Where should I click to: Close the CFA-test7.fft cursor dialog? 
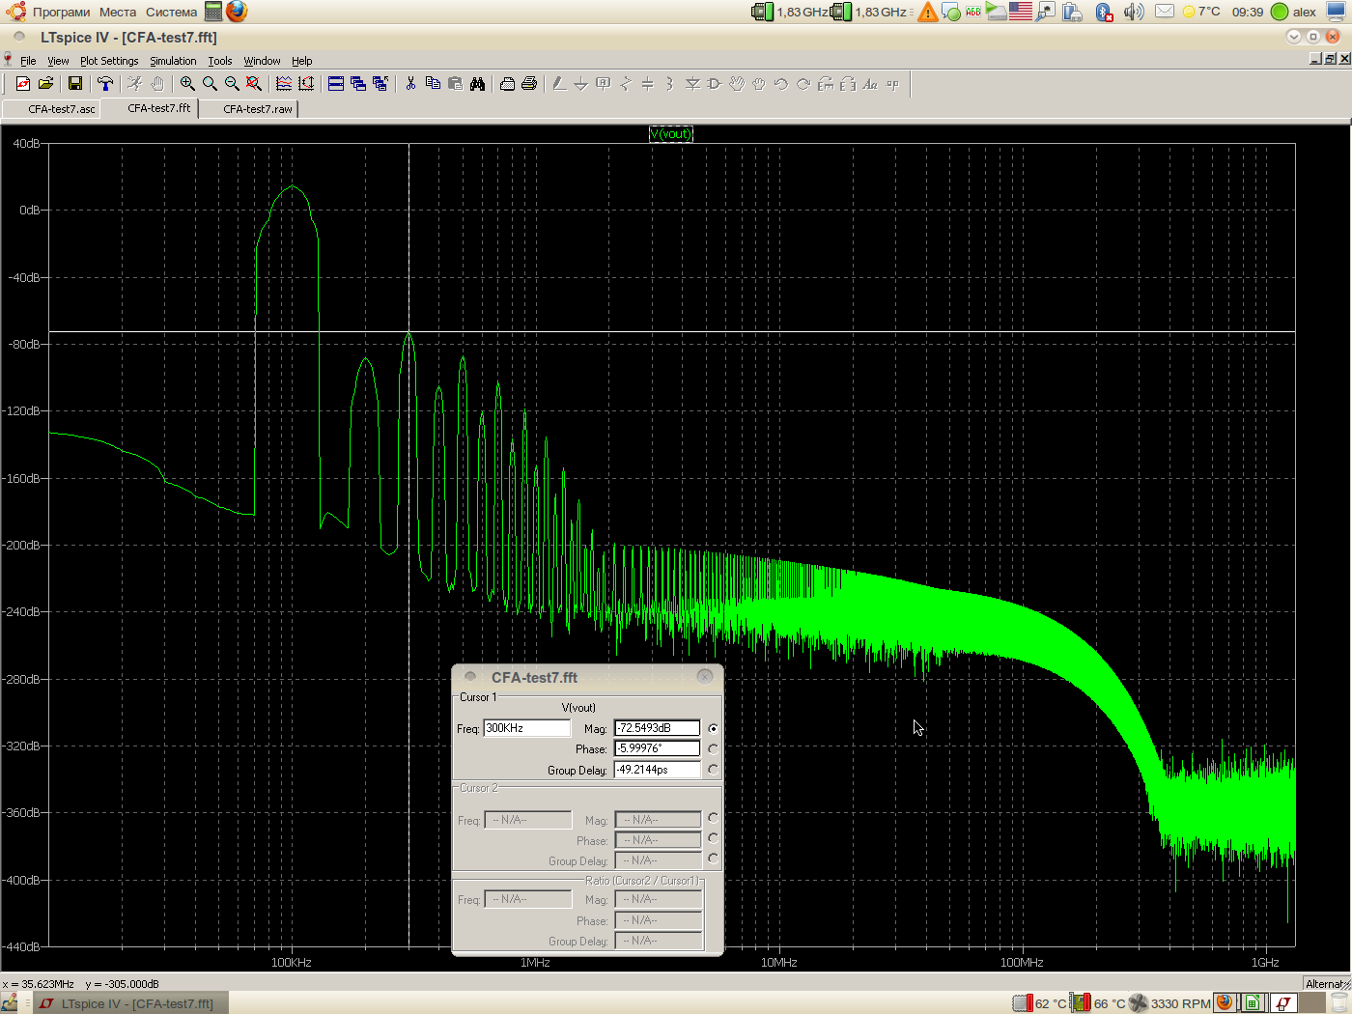pyautogui.click(x=705, y=677)
